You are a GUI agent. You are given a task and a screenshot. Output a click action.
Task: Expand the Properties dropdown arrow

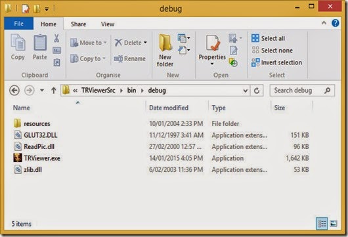tap(212, 64)
